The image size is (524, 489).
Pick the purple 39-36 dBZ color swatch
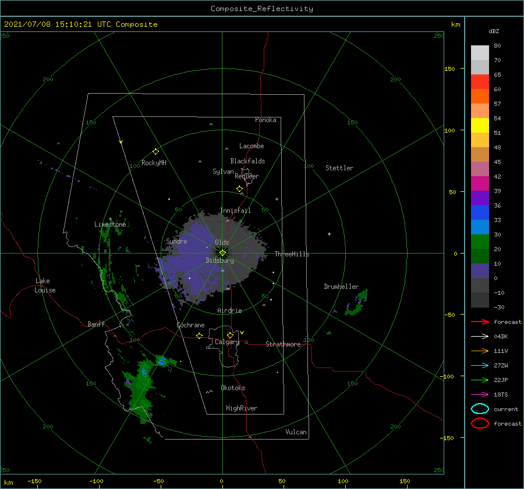click(x=480, y=198)
